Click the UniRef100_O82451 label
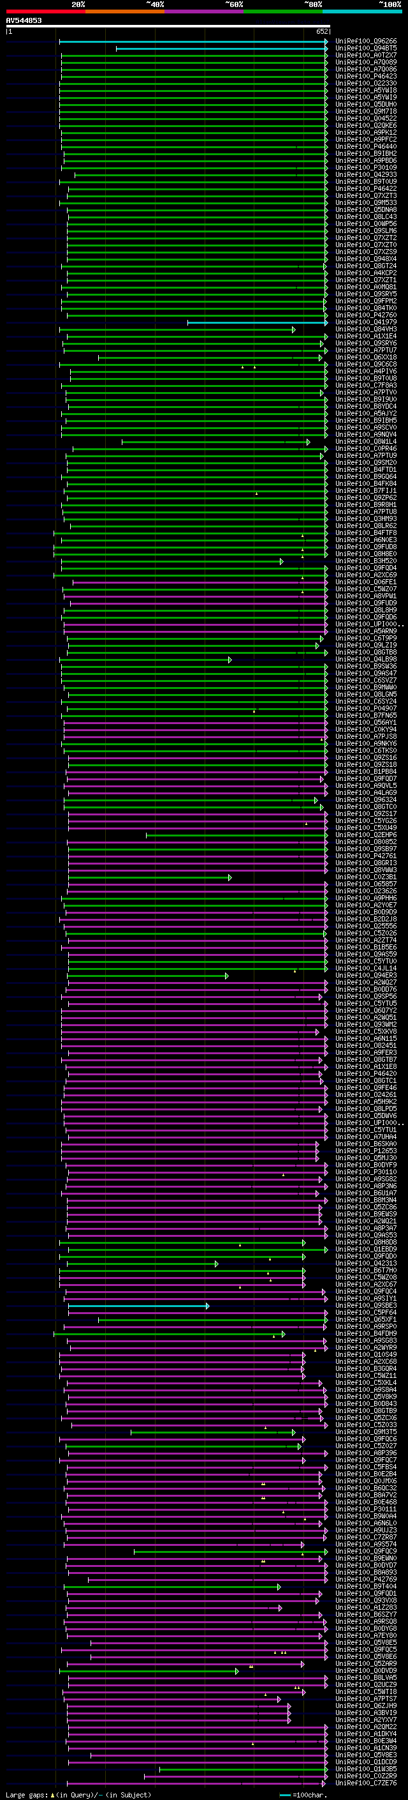 365,1045
